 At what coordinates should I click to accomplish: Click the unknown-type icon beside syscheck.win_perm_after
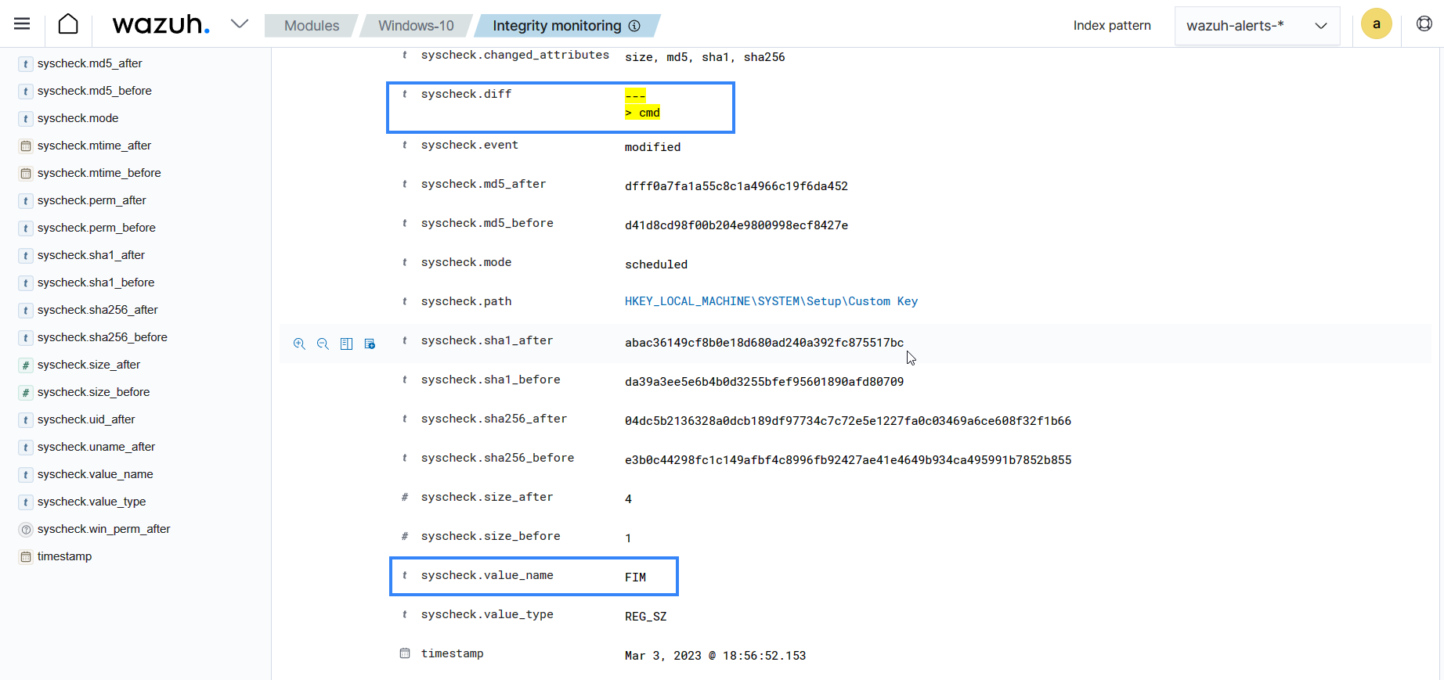(26, 530)
